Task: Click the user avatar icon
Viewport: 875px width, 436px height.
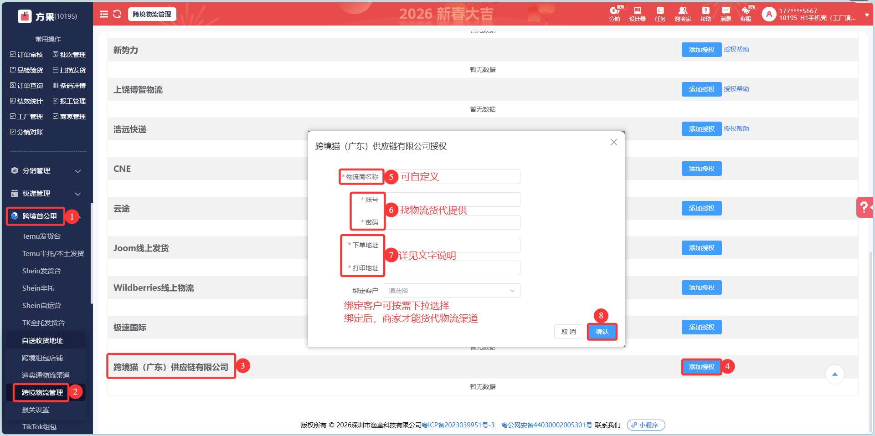Action: pos(769,15)
